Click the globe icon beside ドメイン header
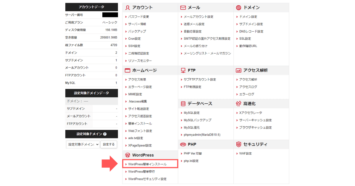Image resolution: width=355 pixels, height=186 pixels. pyautogui.click(x=239, y=7)
